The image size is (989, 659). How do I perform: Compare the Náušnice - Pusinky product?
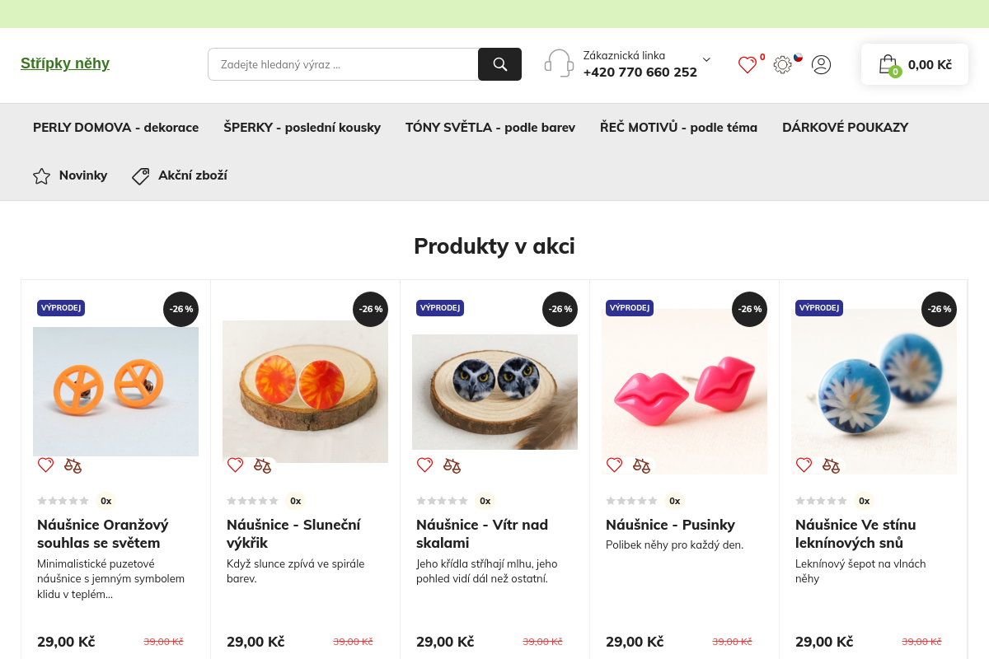tap(641, 465)
